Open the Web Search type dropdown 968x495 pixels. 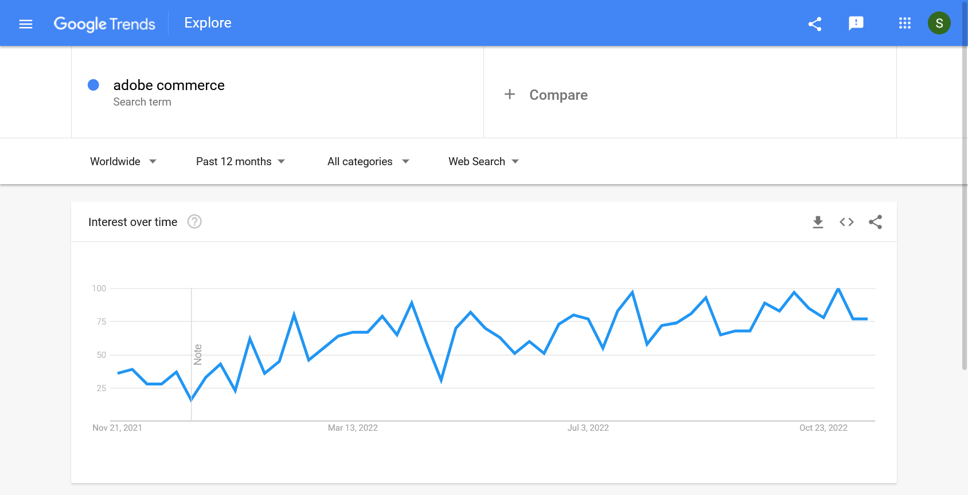pyautogui.click(x=483, y=162)
